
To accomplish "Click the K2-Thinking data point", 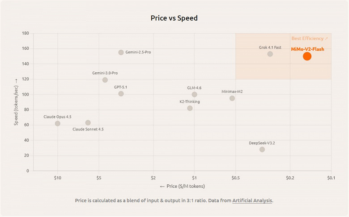I will tap(190, 108).
